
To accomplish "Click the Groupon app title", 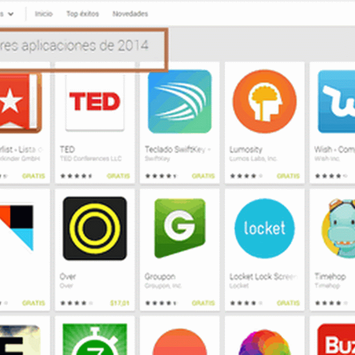I will tap(160, 276).
